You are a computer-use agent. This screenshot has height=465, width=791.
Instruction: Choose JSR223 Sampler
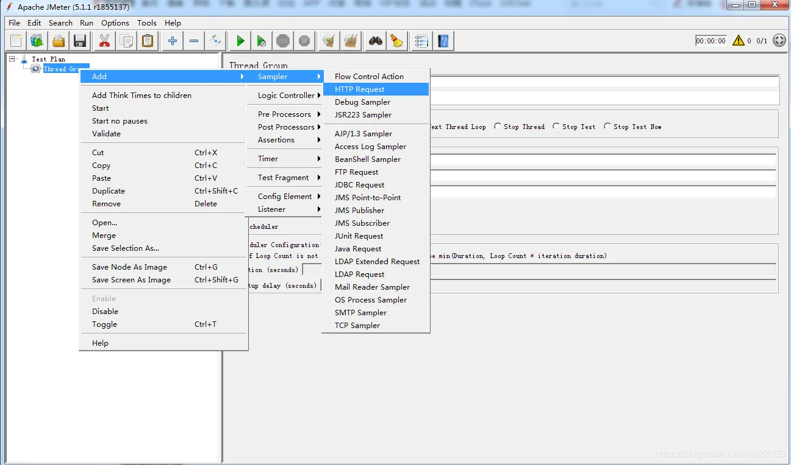pyautogui.click(x=376, y=114)
